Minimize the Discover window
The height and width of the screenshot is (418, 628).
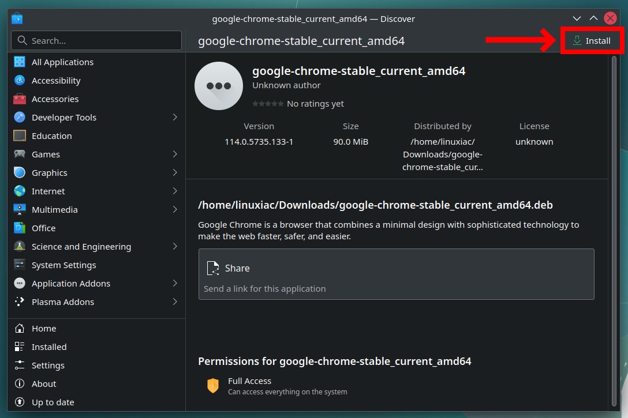pyautogui.click(x=577, y=18)
